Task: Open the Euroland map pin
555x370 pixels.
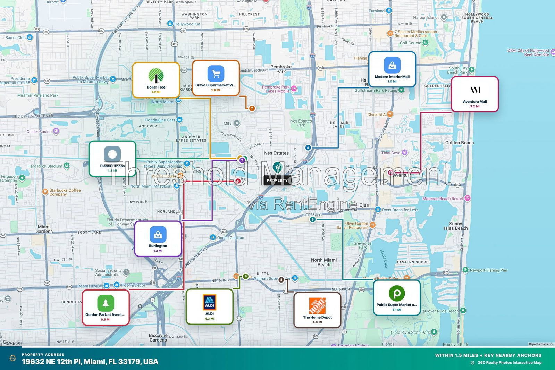Action: [389, 11]
